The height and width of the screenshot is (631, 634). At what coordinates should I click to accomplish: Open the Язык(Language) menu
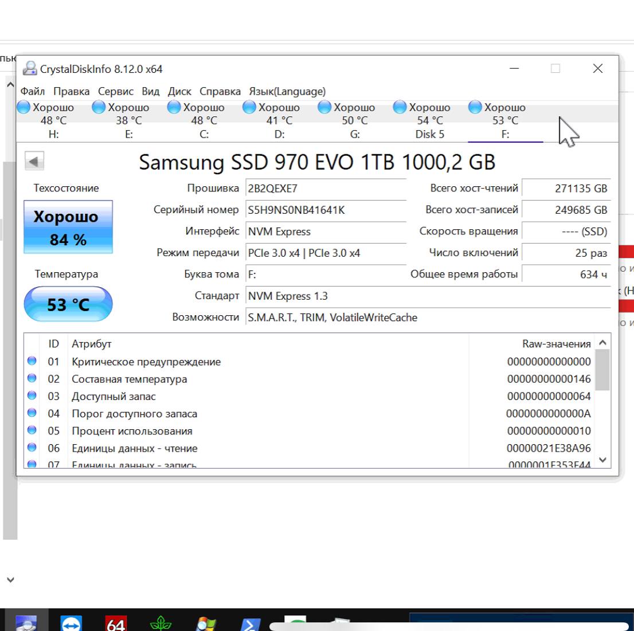pyautogui.click(x=287, y=92)
